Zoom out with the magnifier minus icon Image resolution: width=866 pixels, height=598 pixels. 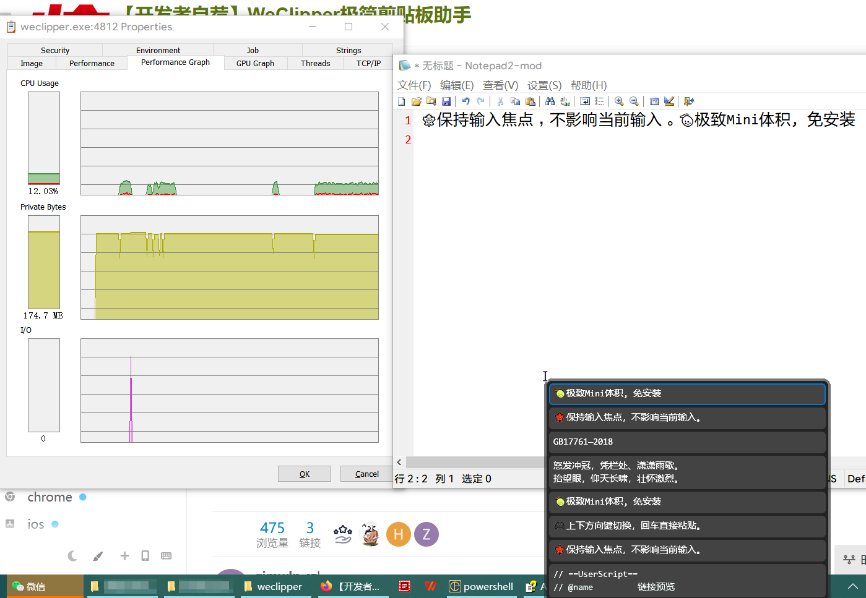click(x=634, y=101)
